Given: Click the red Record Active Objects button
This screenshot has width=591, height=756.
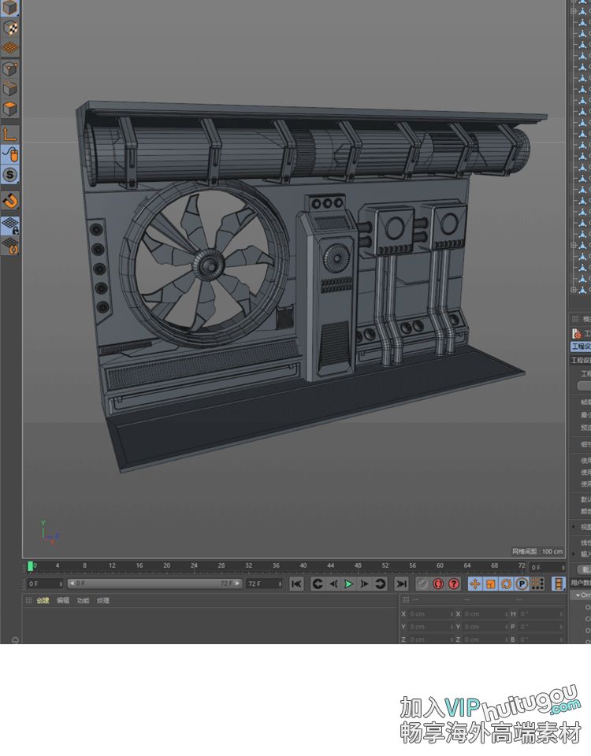Looking at the screenshot, I should coord(438,584).
